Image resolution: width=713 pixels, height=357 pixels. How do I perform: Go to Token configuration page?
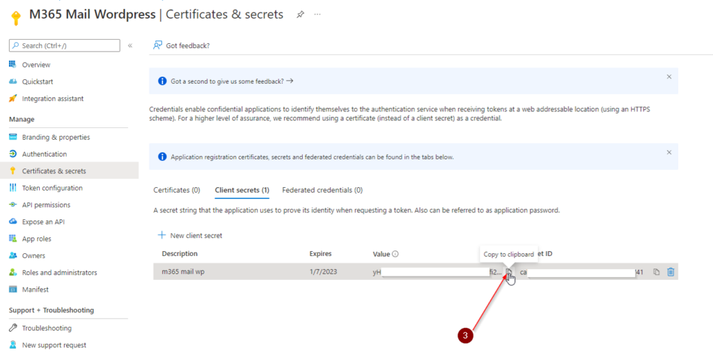(x=52, y=188)
